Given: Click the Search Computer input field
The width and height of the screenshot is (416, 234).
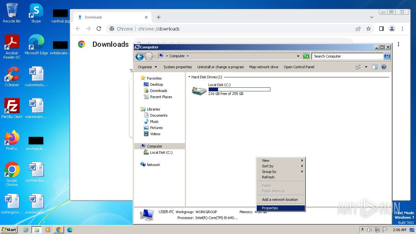Looking at the screenshot, I should (x=347, y=56).
